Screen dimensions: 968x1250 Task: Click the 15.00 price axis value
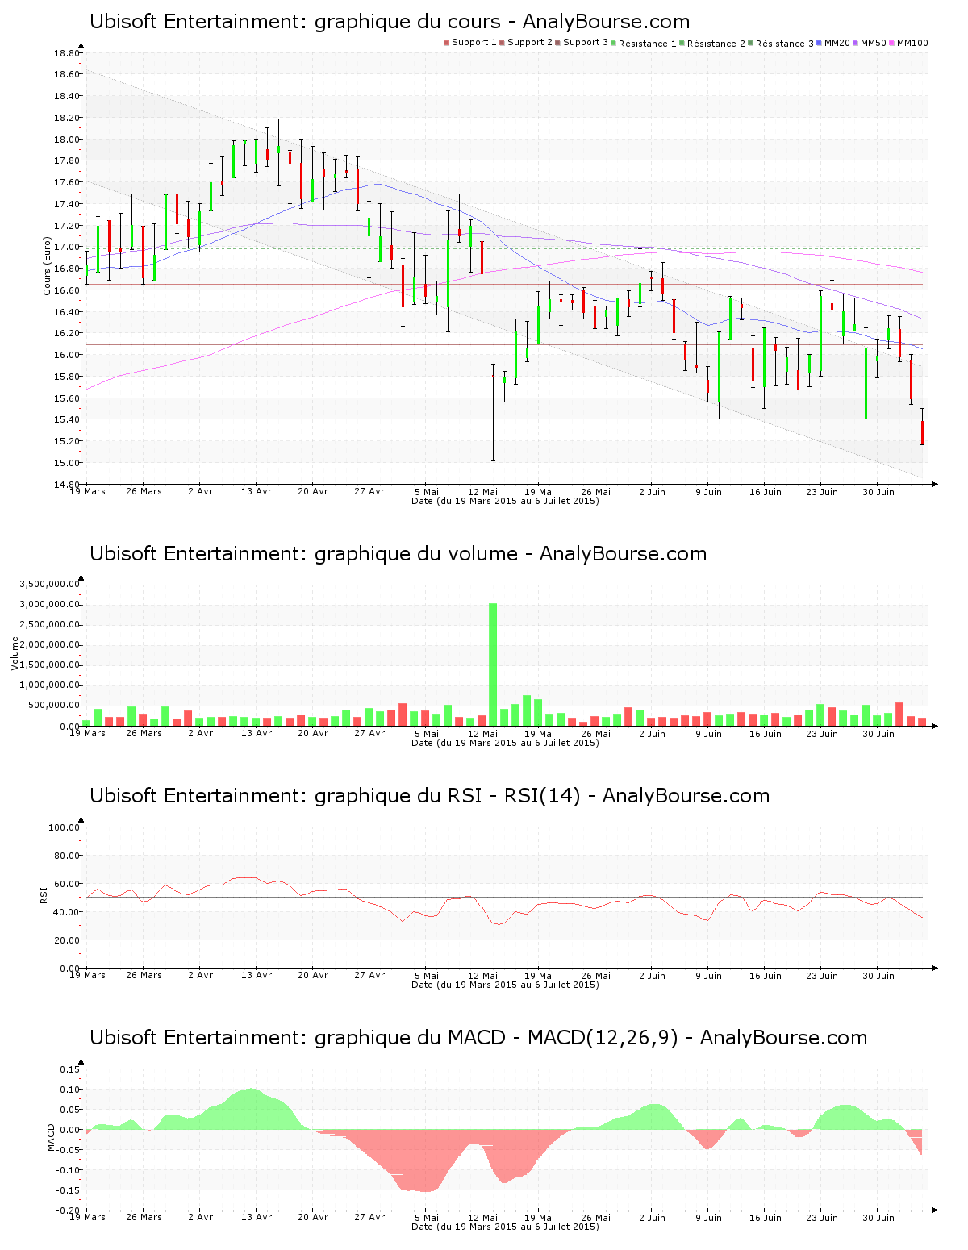[67, 463]
